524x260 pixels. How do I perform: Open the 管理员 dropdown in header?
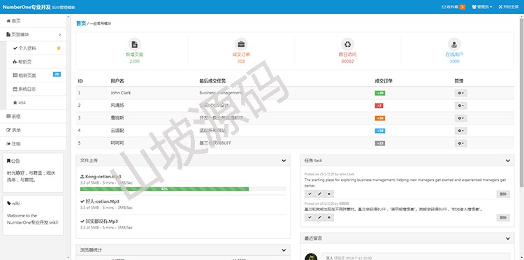[482, 7]
